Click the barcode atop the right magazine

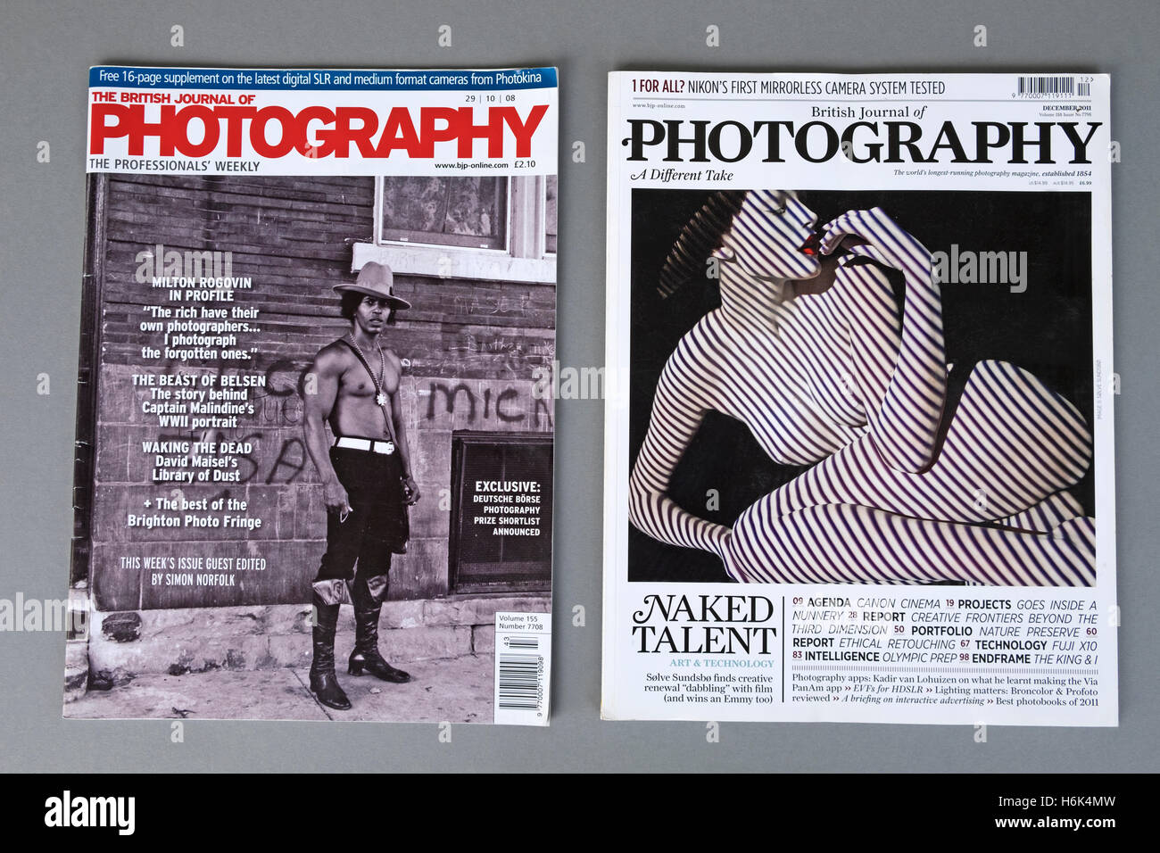[1054, 87]
